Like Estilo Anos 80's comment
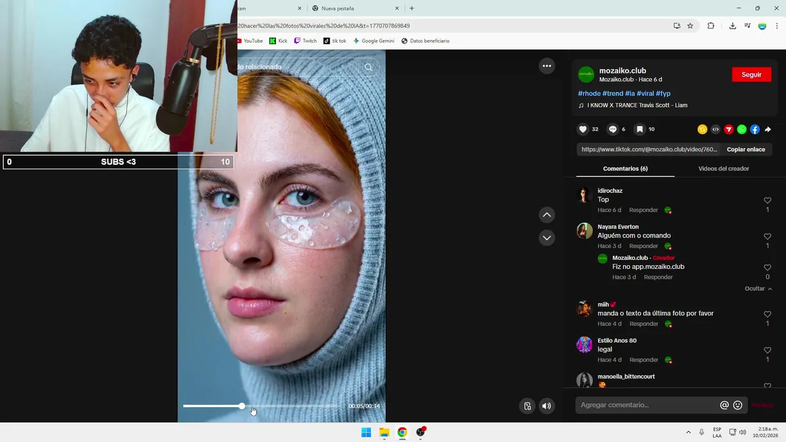 [x=768, y=351]
